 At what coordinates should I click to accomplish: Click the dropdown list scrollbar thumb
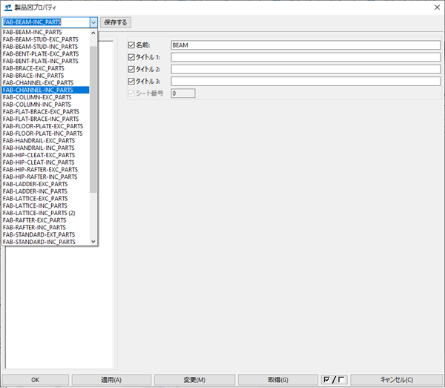tap(93, 119)
